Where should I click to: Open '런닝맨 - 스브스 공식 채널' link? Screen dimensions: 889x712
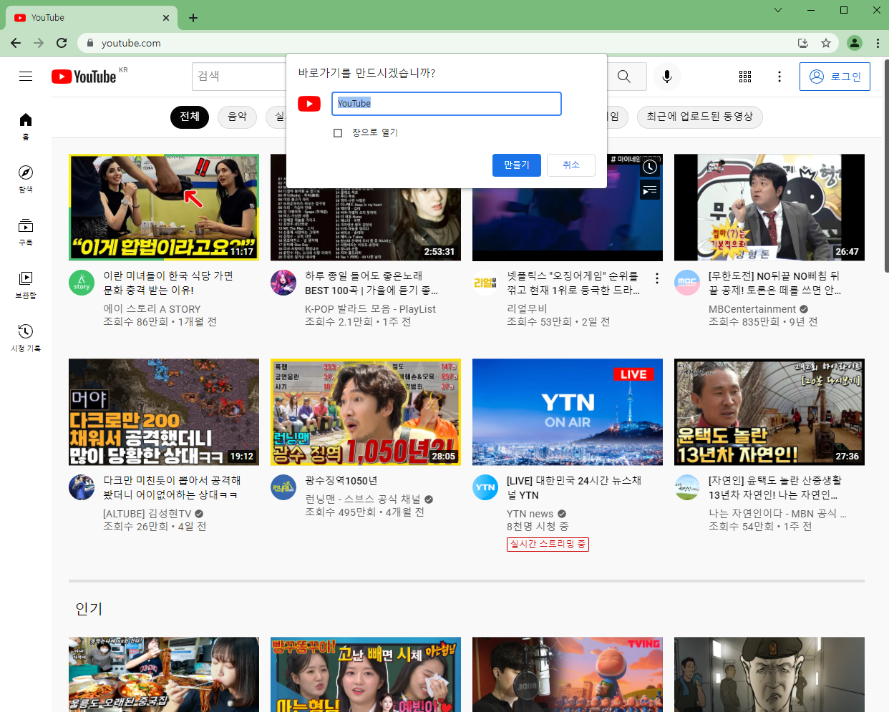pos(363,499)
